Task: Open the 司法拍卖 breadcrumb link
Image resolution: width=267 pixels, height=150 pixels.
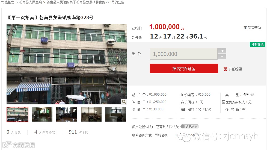Action: click(x=8, y=2)
